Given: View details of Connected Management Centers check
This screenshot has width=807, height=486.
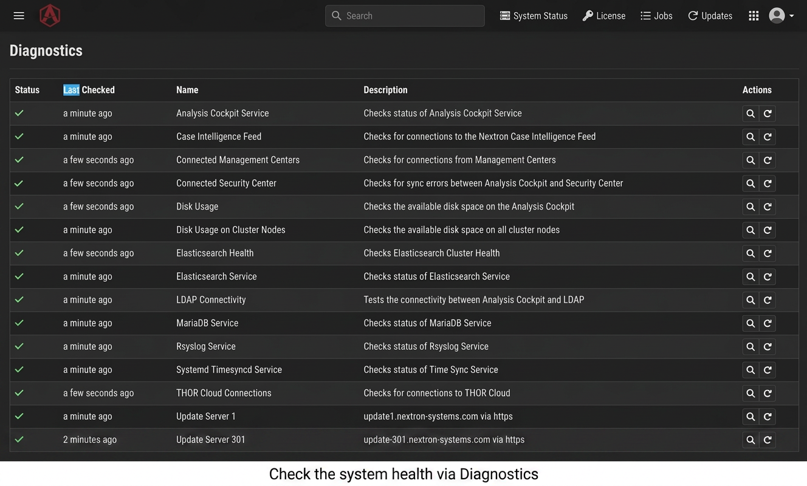Looking at the screenshot, I should click(750, 160).
